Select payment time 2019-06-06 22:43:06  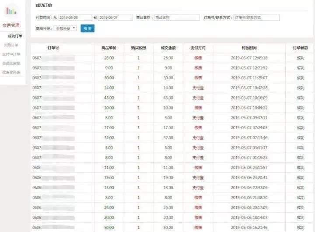tap(249, 188)
